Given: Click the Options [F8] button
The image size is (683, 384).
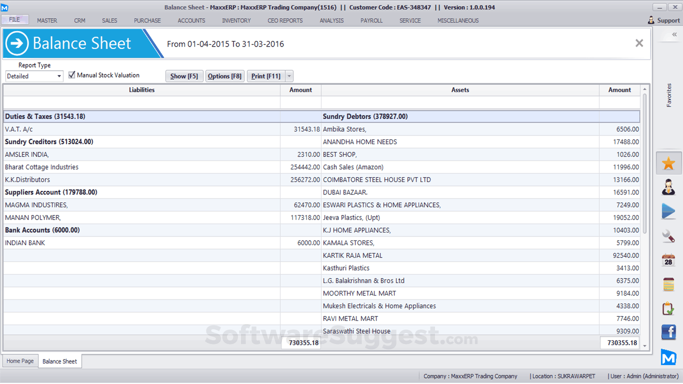Looking at the screenshot, I should pyautogui.click(x=224, y=76).
